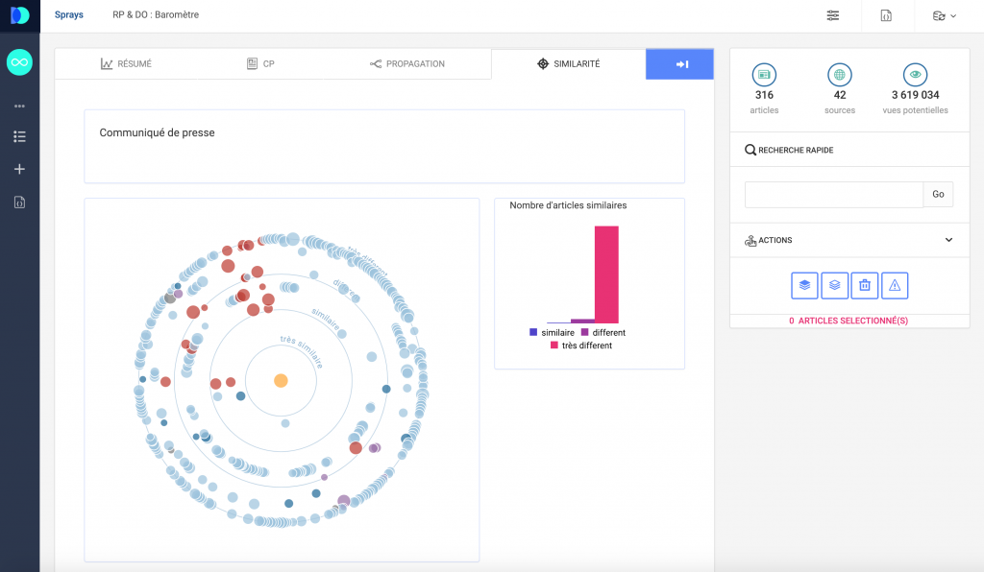Click the three-dots more icon in sidebar
The width and height of the screenshot is (984, 572).
19,106
